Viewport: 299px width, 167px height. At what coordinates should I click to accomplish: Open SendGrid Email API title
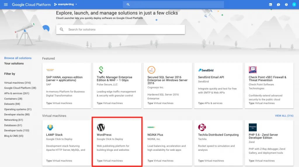point(211,77)
